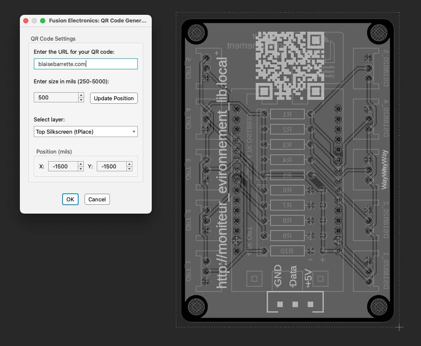421x346 pixels.
Task: Select resistor R4 on the board
Action: click(x=287, y=160)
